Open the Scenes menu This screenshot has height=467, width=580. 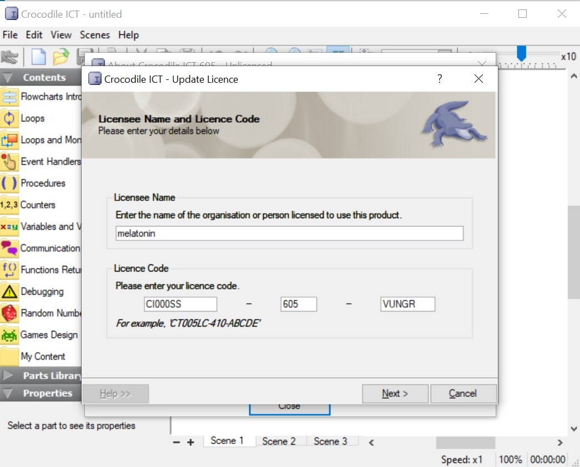coord(94,34)
